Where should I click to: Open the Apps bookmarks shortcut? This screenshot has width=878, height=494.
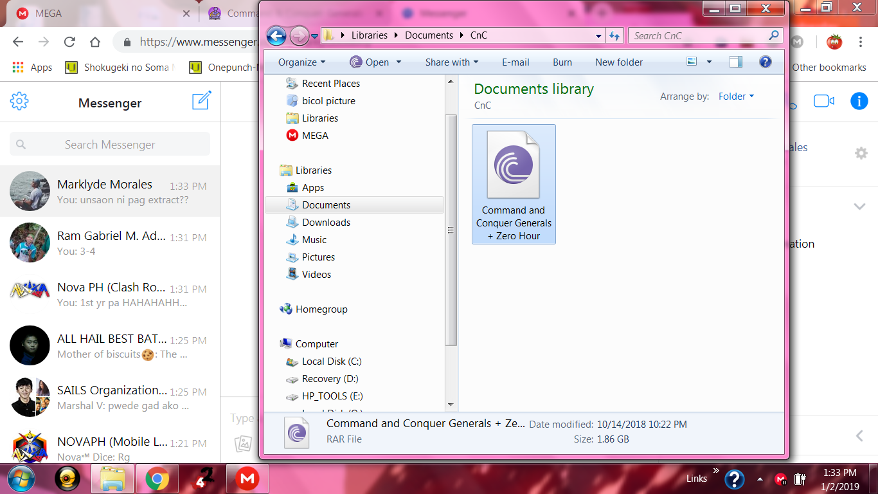coord(32,68)
